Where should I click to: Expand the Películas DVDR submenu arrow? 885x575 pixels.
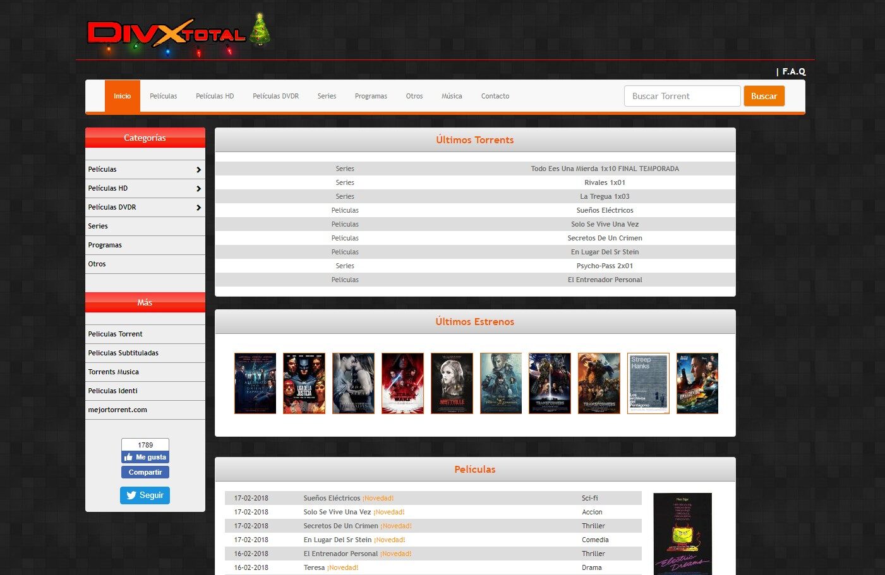[198, 208]
